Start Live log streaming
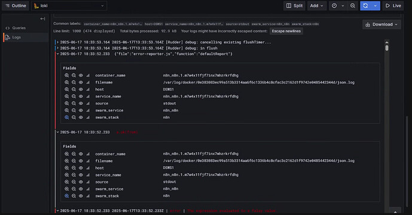 pyautogui.click(x=393, y=6)
